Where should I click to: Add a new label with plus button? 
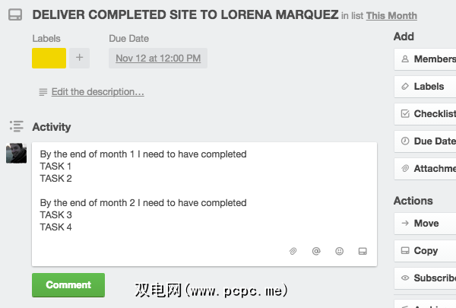coord(79,58)
